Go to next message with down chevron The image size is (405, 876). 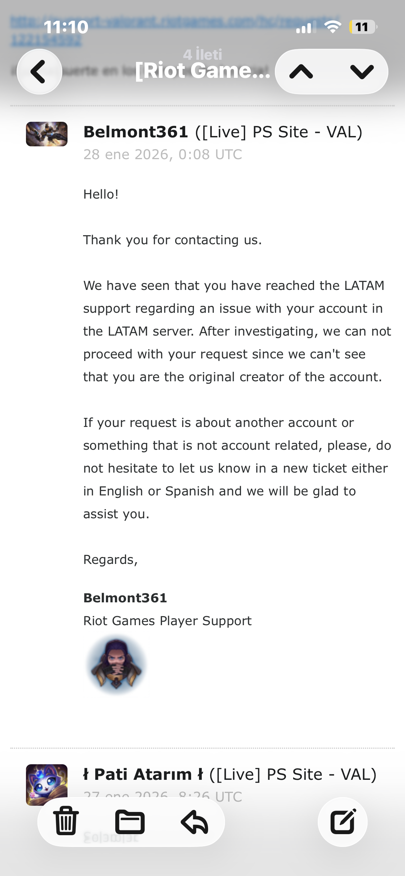tap(362, 72)
